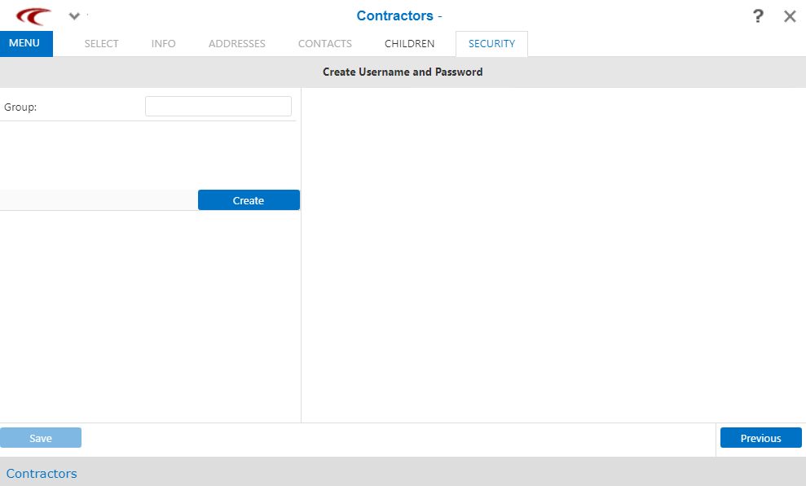Switch to the SELECT tab
The height and width of the screenshot is (486, 806).
[101, 44]
